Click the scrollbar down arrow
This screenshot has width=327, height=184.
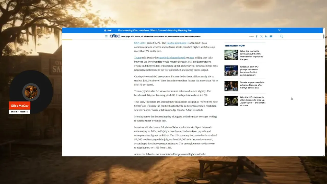click(x=324, y=155)
